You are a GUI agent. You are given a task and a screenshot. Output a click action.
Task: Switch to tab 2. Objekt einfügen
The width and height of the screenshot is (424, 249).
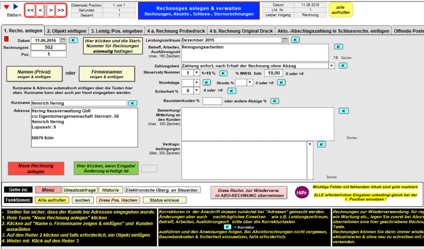tap(66, 31)
